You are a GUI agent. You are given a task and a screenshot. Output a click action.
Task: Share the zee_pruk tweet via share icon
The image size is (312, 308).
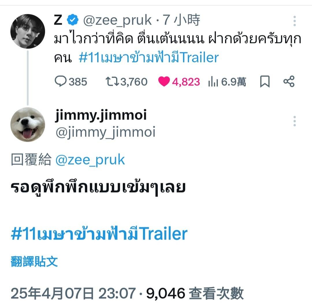pyautogui.click(x=289, y=81)
